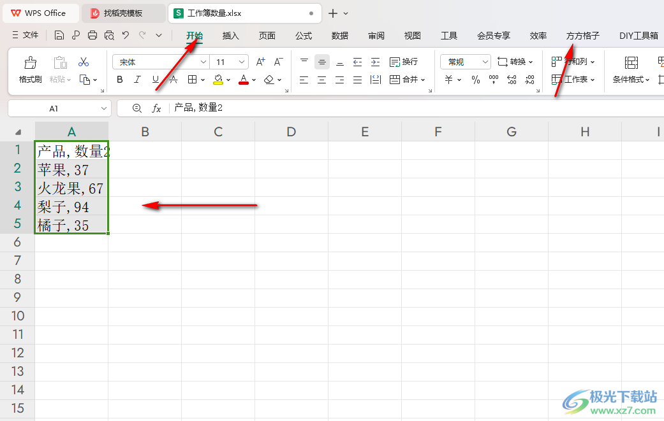
Task: Click the Redo arrow icon
Action: [x=142, y=35]
